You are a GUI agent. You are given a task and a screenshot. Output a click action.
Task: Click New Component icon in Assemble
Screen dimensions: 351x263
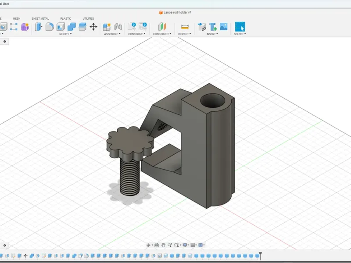pos(107,27)
